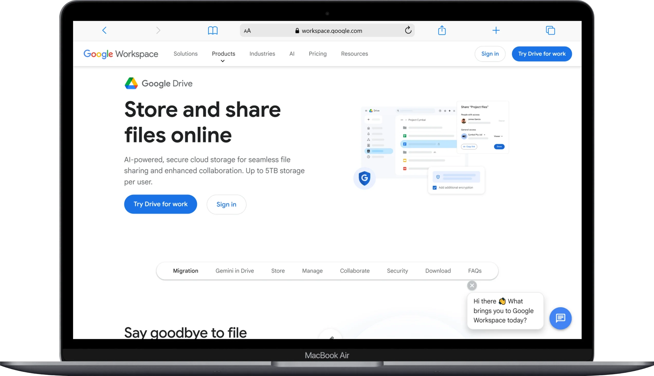The width and height of the screenshot is (654, 376).
Task: Click header Try Drive for work button
Action: [x=541, y=54]
